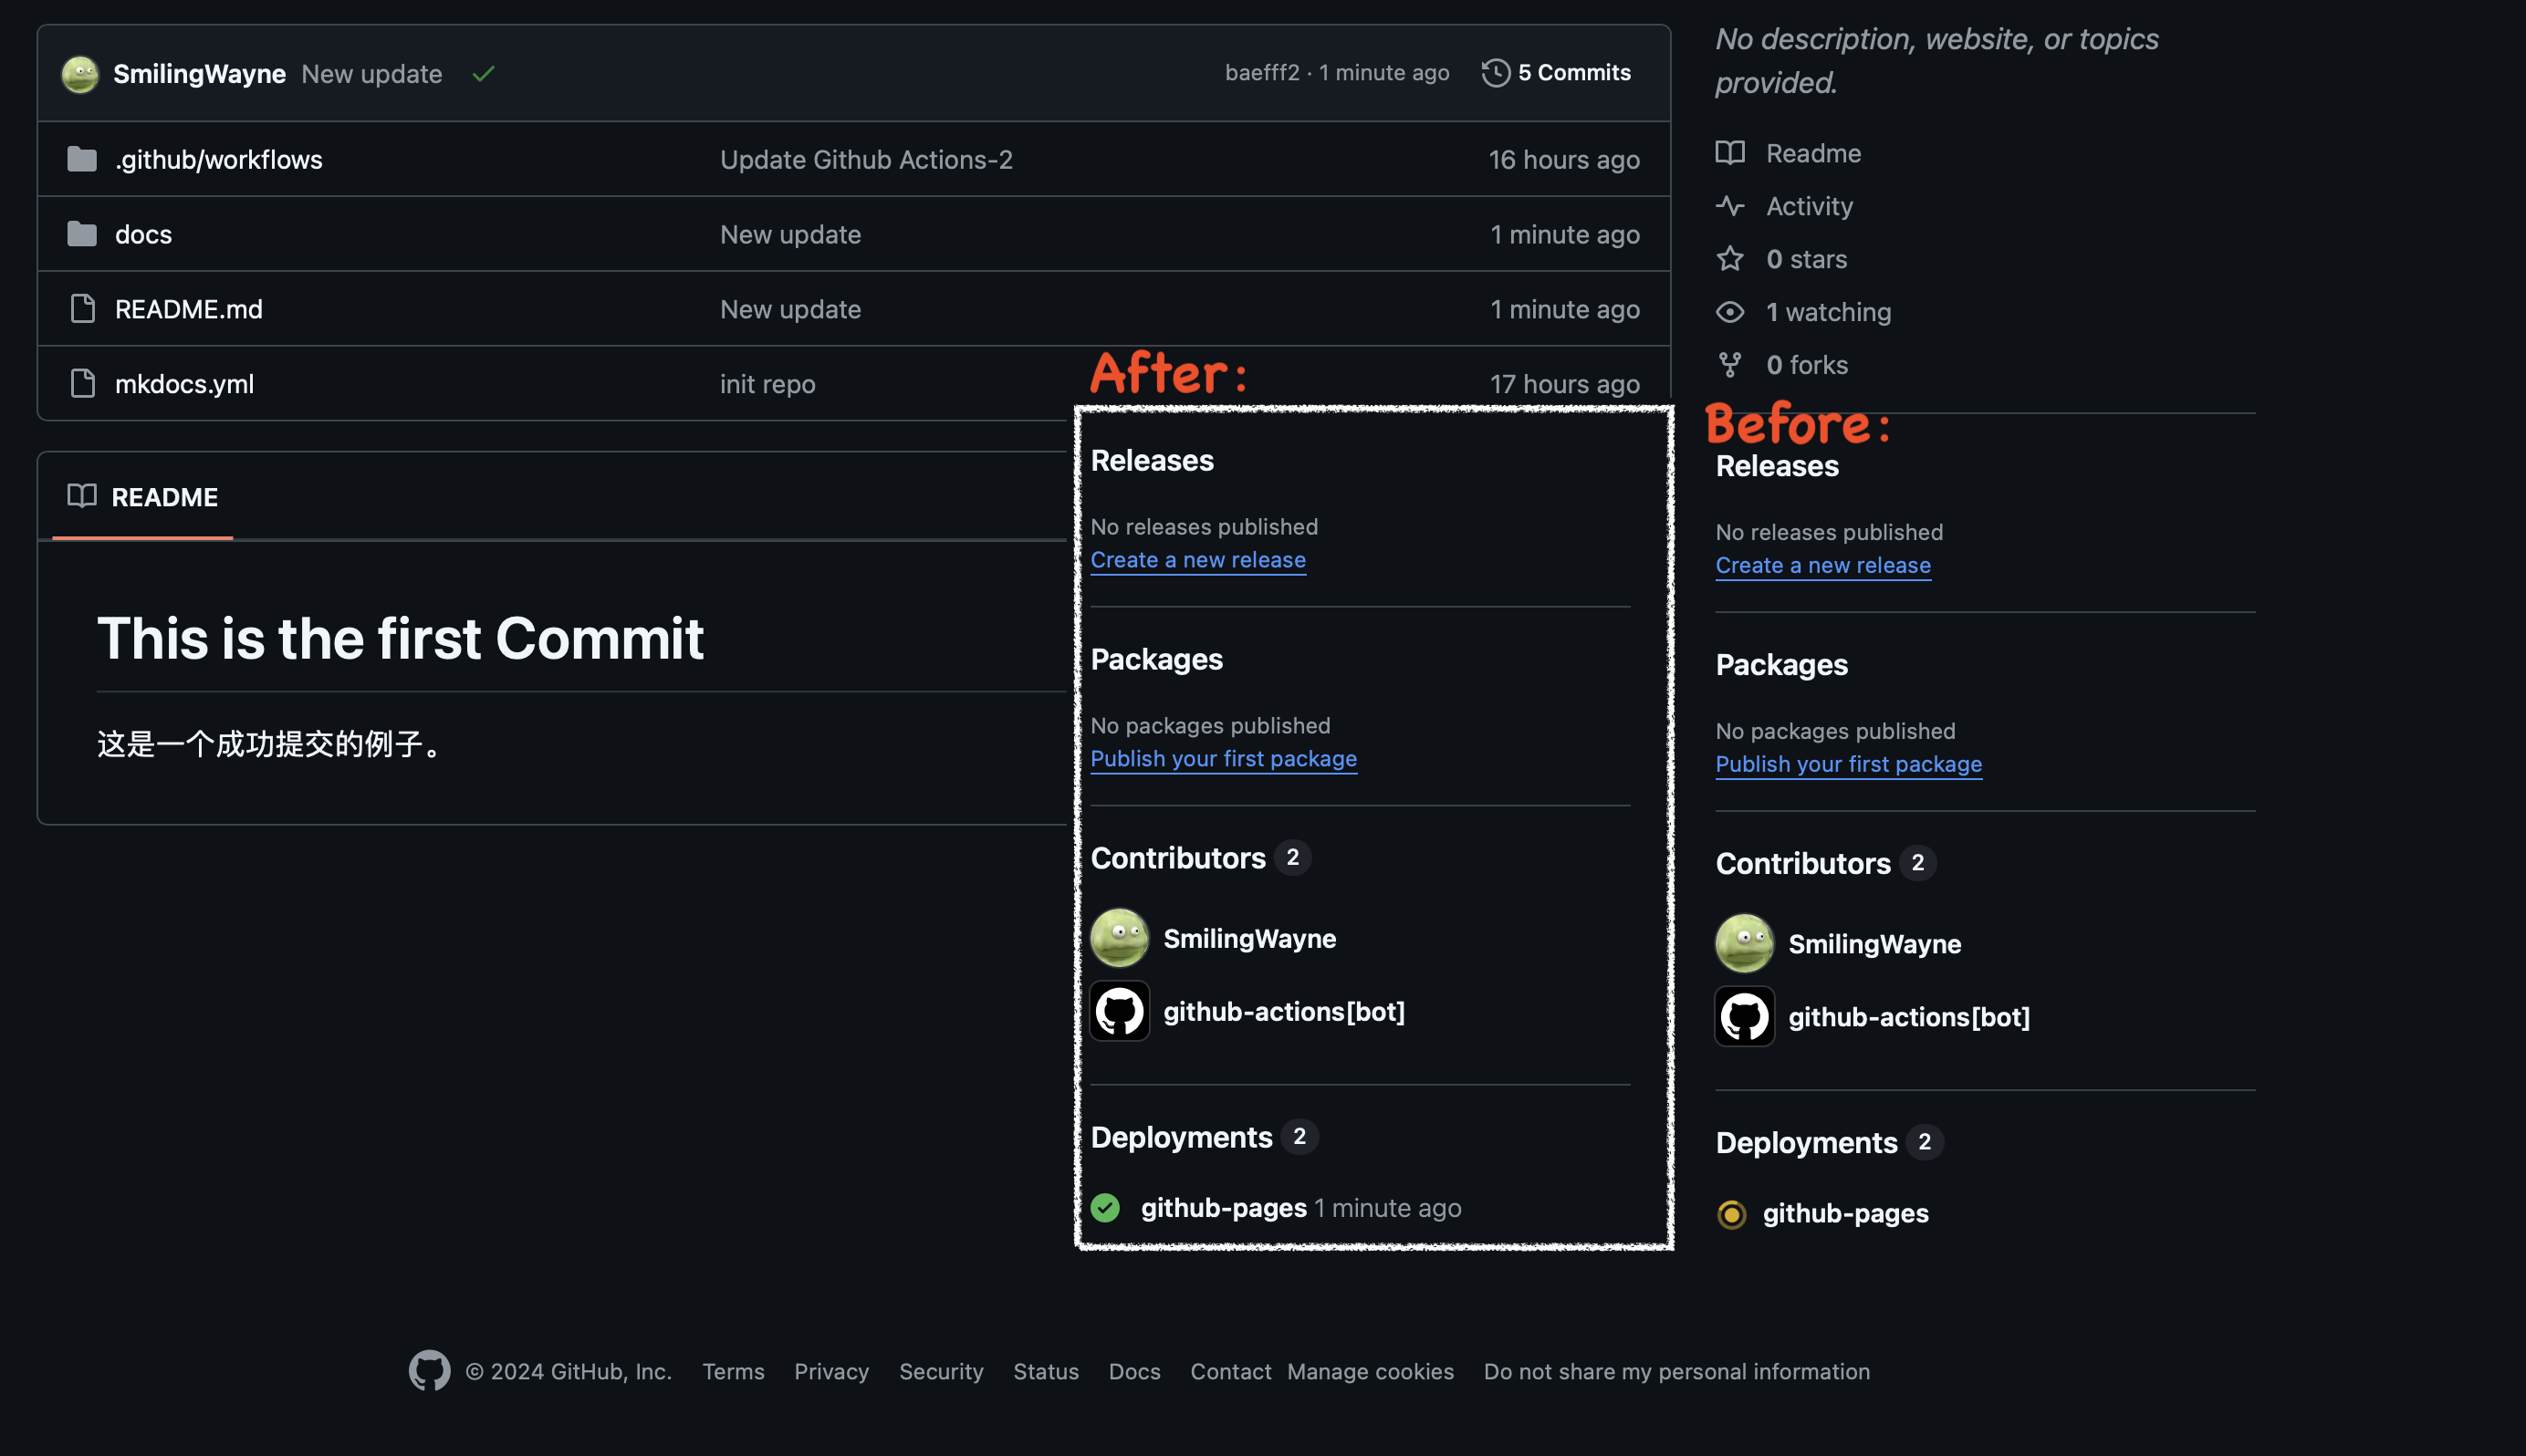Click the forks icon in About

pos(1730,365)
